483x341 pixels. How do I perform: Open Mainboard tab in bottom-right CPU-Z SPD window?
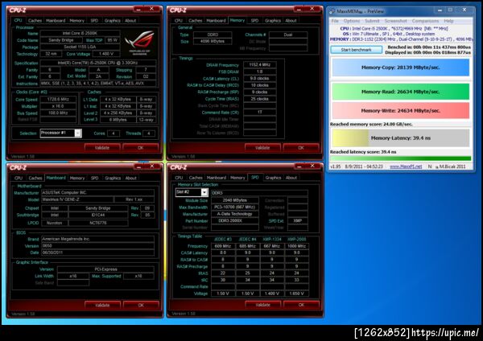217,178
